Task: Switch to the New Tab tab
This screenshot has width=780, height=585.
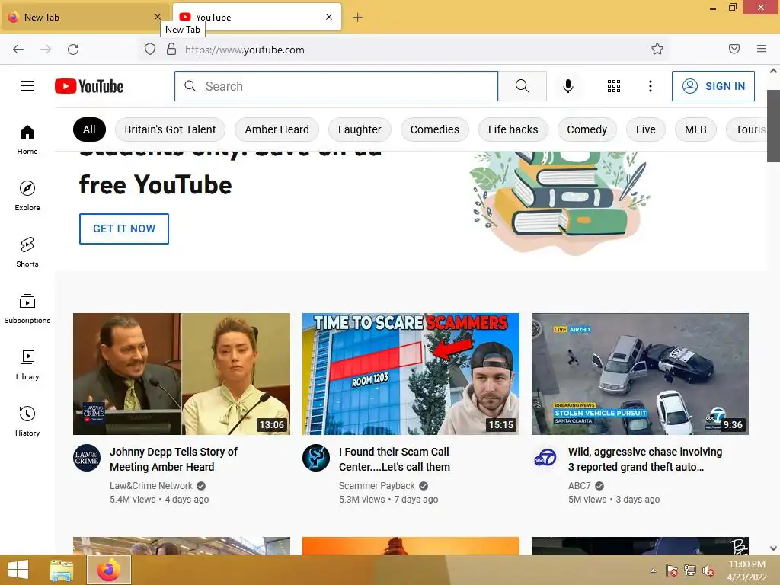Action: click(85, 18)
